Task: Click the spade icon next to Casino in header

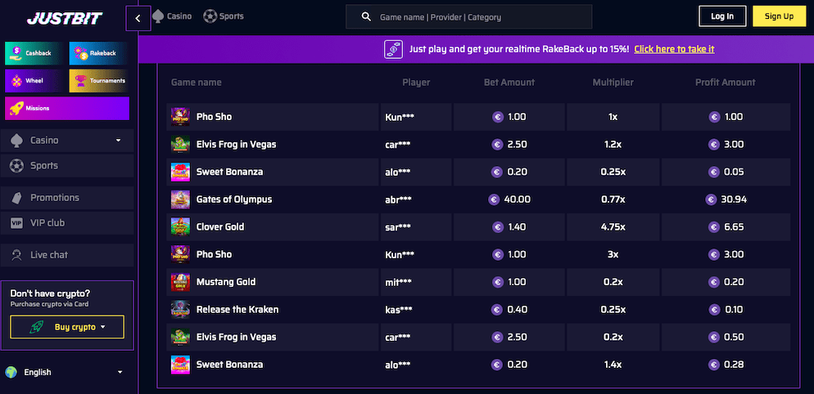Action: (158, 16)
